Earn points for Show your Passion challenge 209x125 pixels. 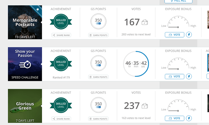tap(98, 77)
